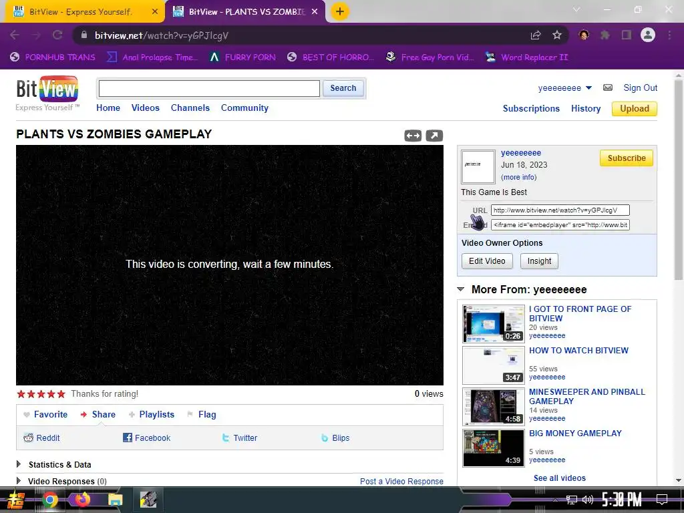Go back to the previous page
Image resolution: width=684 pixels, height=513 pixels.
pos(15,35)
